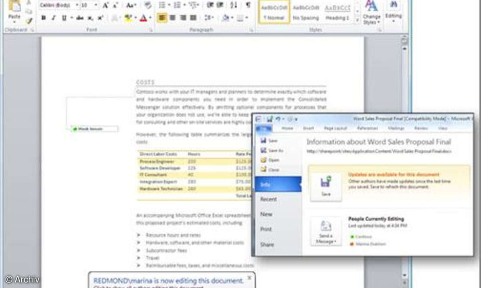
Task: Click the Multilevel List icon
Action: (x=193, y=5)
